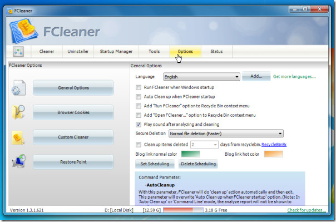Click the 3.18 G Free status text
The height and width of the screenshot is (222, 336).
point(216,210)
